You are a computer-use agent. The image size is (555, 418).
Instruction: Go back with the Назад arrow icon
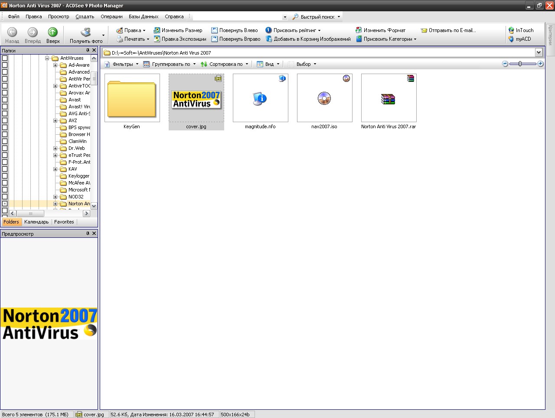tap(12, 32)
